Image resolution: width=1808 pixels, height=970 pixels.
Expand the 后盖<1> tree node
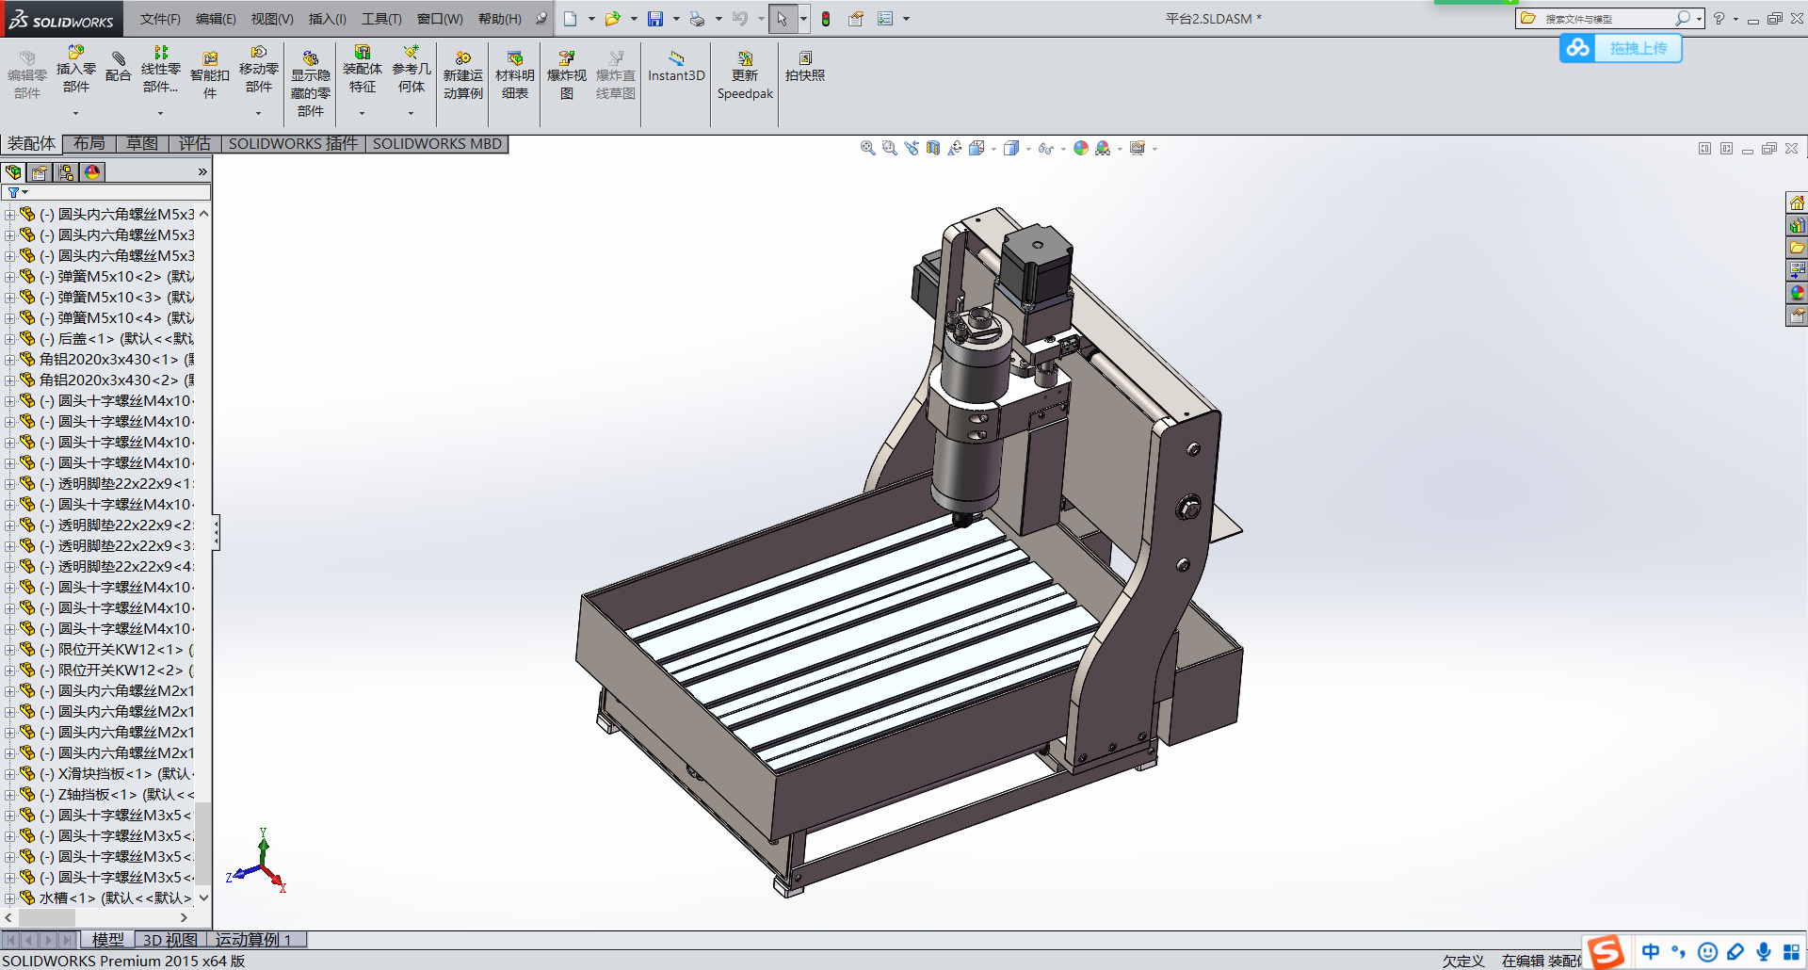[x=9, y=339]
